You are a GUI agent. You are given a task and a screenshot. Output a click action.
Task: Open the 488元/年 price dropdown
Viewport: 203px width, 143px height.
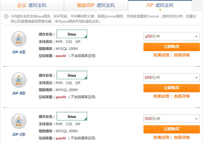(171, 37)
